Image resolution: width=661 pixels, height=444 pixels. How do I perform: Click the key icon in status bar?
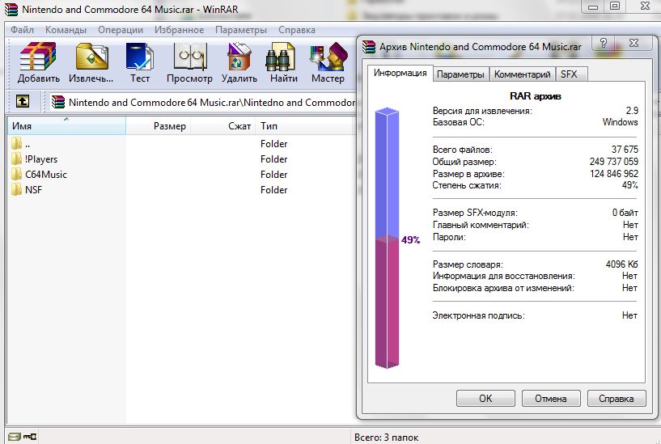(x=30, y=437)
